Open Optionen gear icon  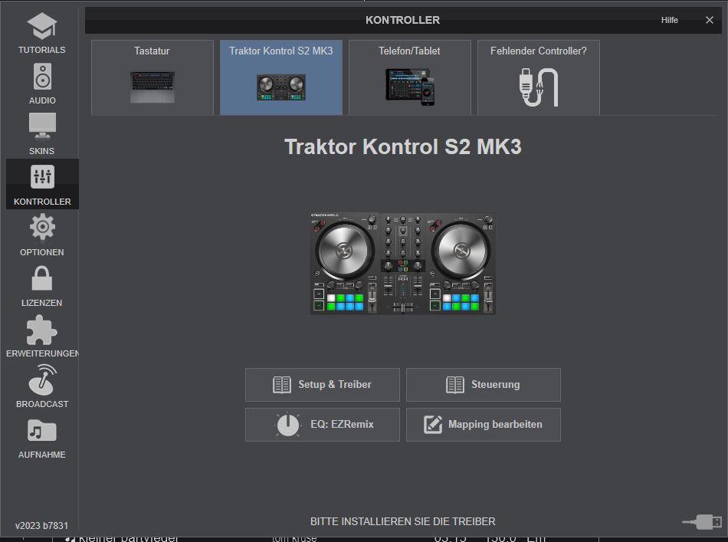tap(42, 227)
